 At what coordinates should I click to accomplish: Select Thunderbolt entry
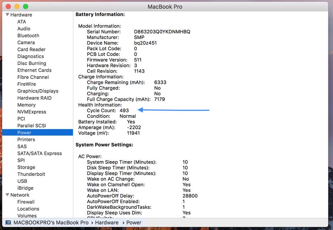[31, 174]
